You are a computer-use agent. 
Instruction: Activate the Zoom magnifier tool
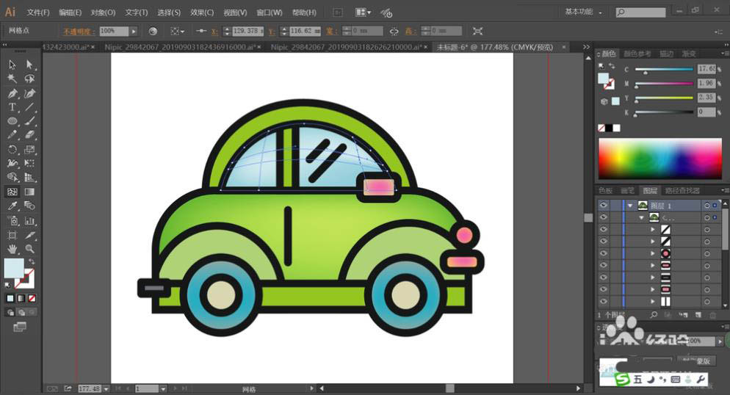[x=29, y=249]
